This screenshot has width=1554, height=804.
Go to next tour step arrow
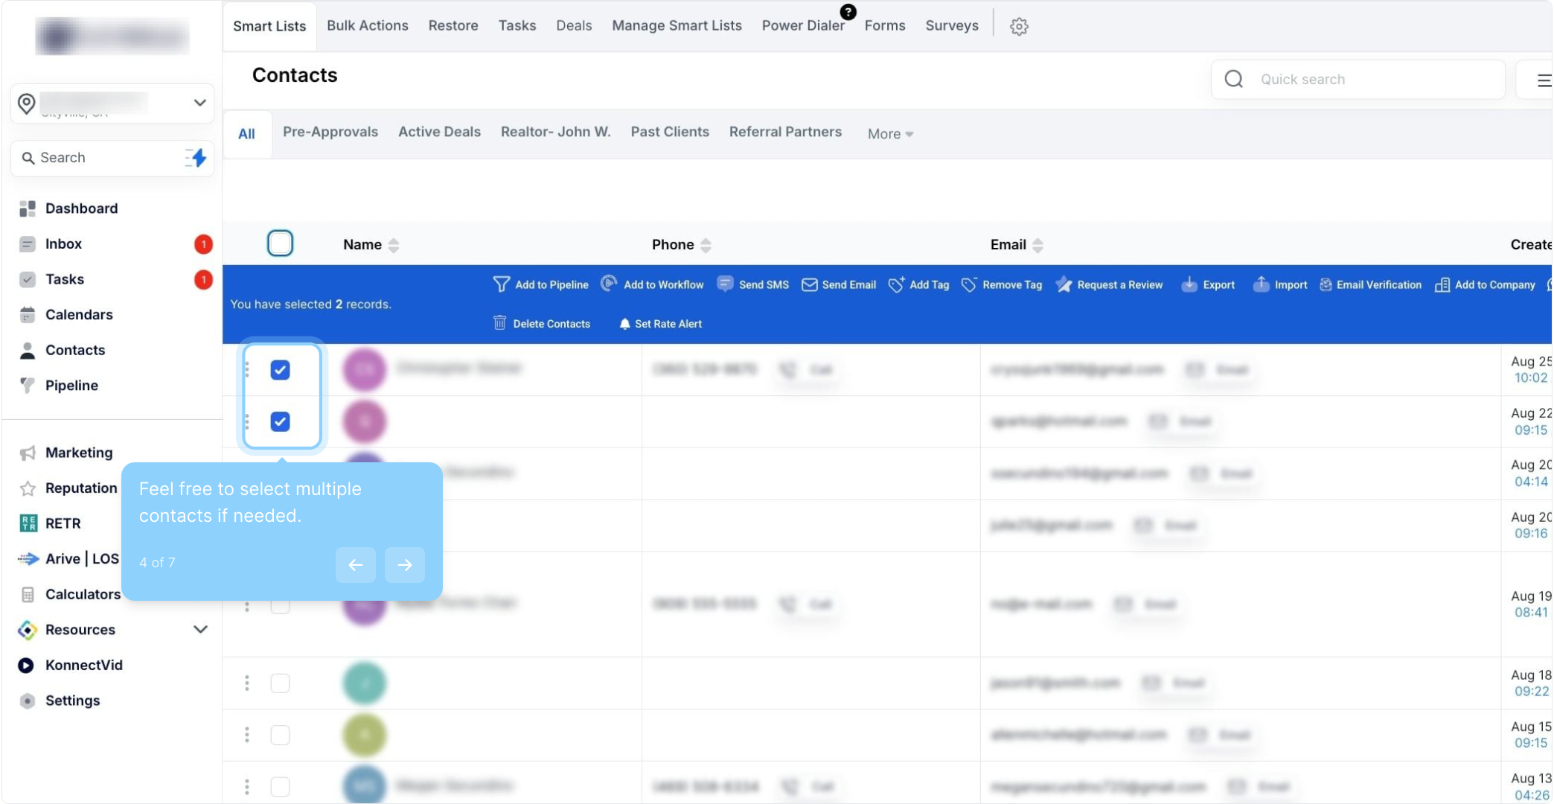click(404, 564)
